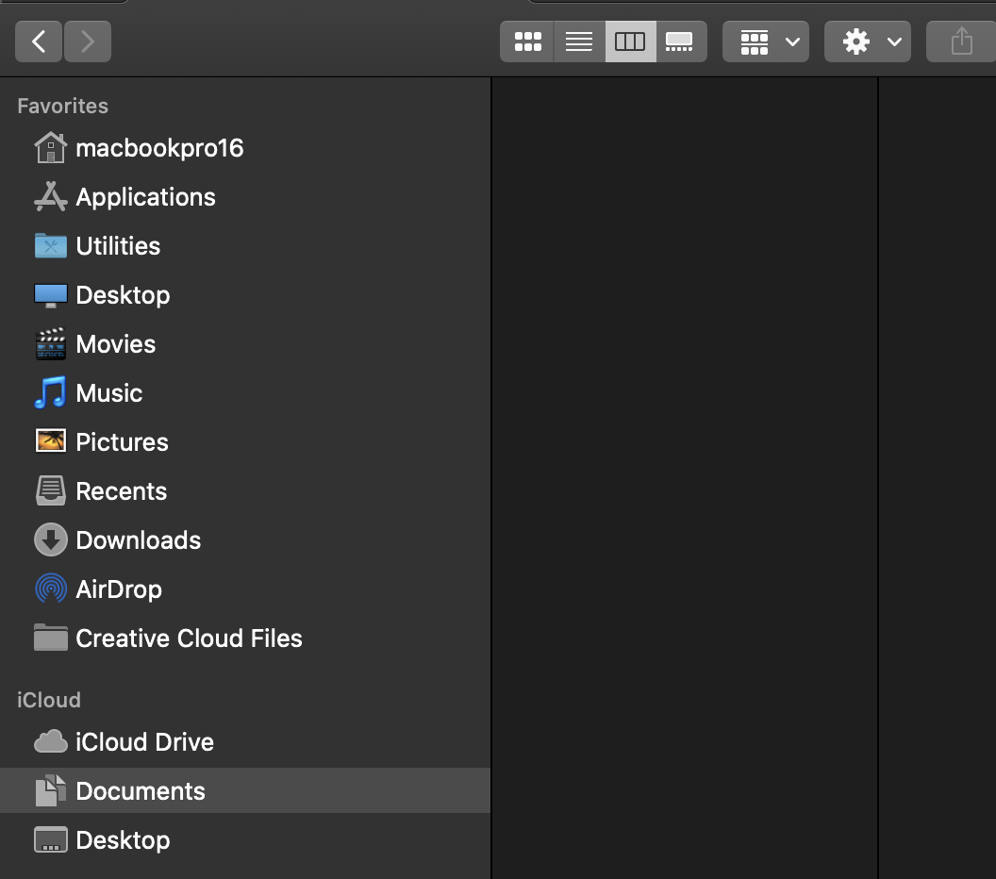Switch to icon view
The image size is (996, 879).
click(527, 41)
